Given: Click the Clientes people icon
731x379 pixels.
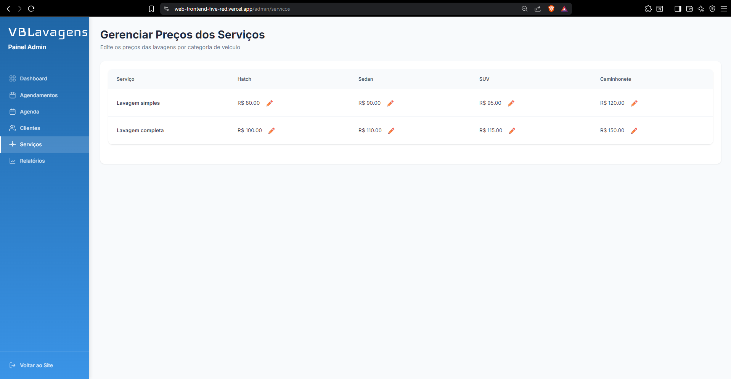Looking at the screenshot, I should click(13, 128).
